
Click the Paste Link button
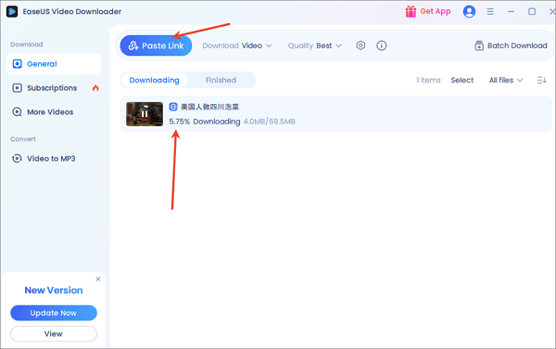point(156,45)
